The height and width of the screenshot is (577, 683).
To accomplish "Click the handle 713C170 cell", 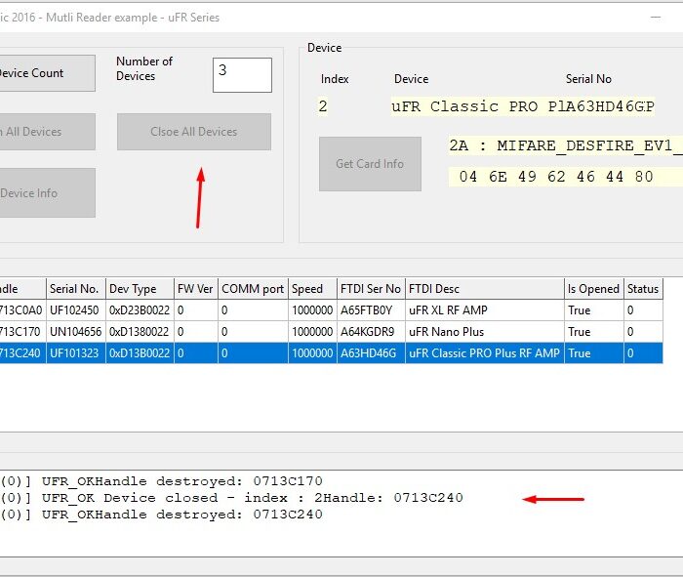I will click(x=22, y=332).
